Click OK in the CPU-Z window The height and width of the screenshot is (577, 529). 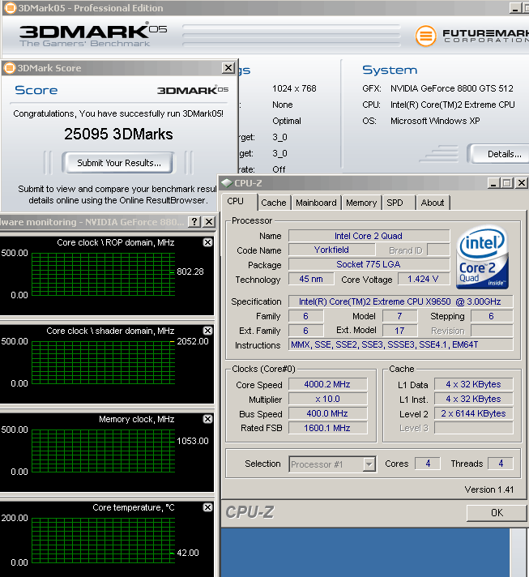497,512
